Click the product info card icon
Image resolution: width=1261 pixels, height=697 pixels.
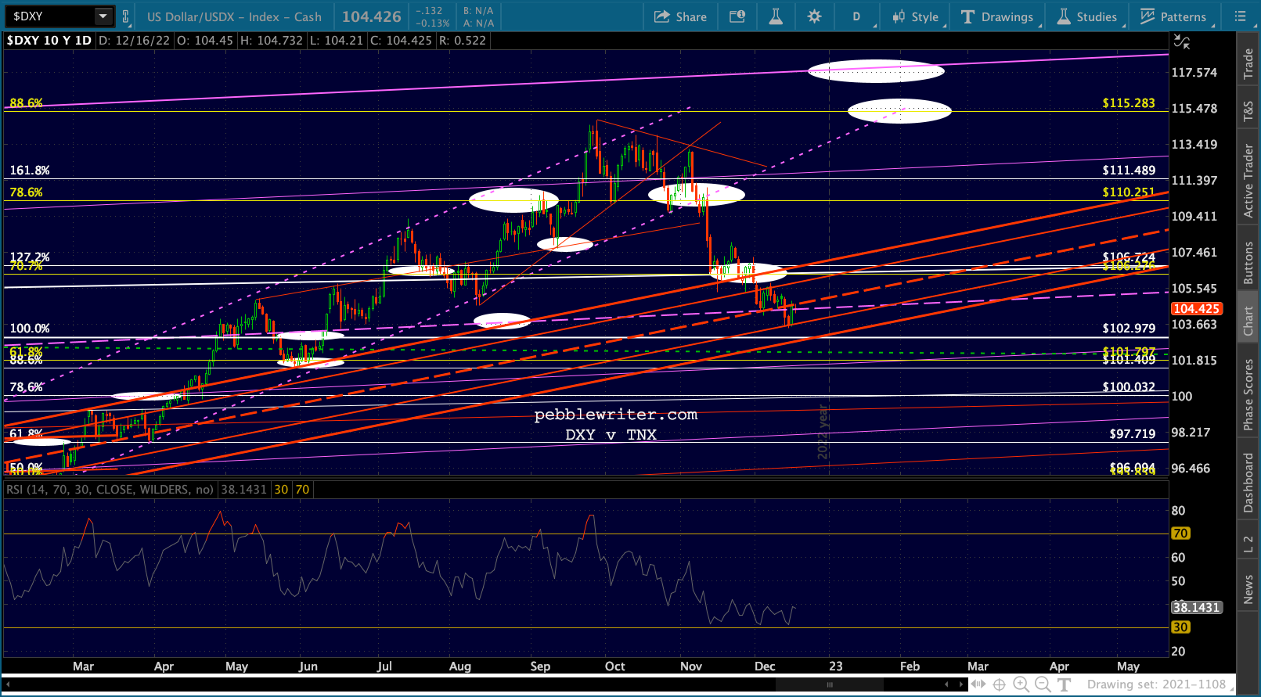[737, 16]
